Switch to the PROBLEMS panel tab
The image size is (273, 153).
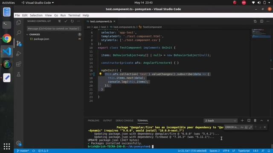click(93, 121)
